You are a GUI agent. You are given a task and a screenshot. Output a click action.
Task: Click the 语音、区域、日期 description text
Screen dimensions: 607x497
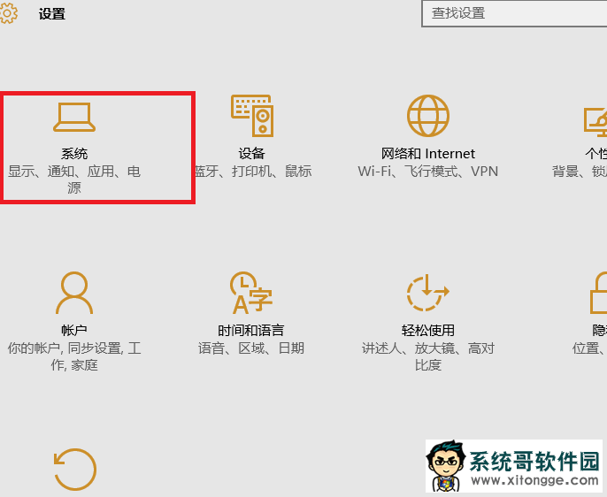[x=251, y=348]
